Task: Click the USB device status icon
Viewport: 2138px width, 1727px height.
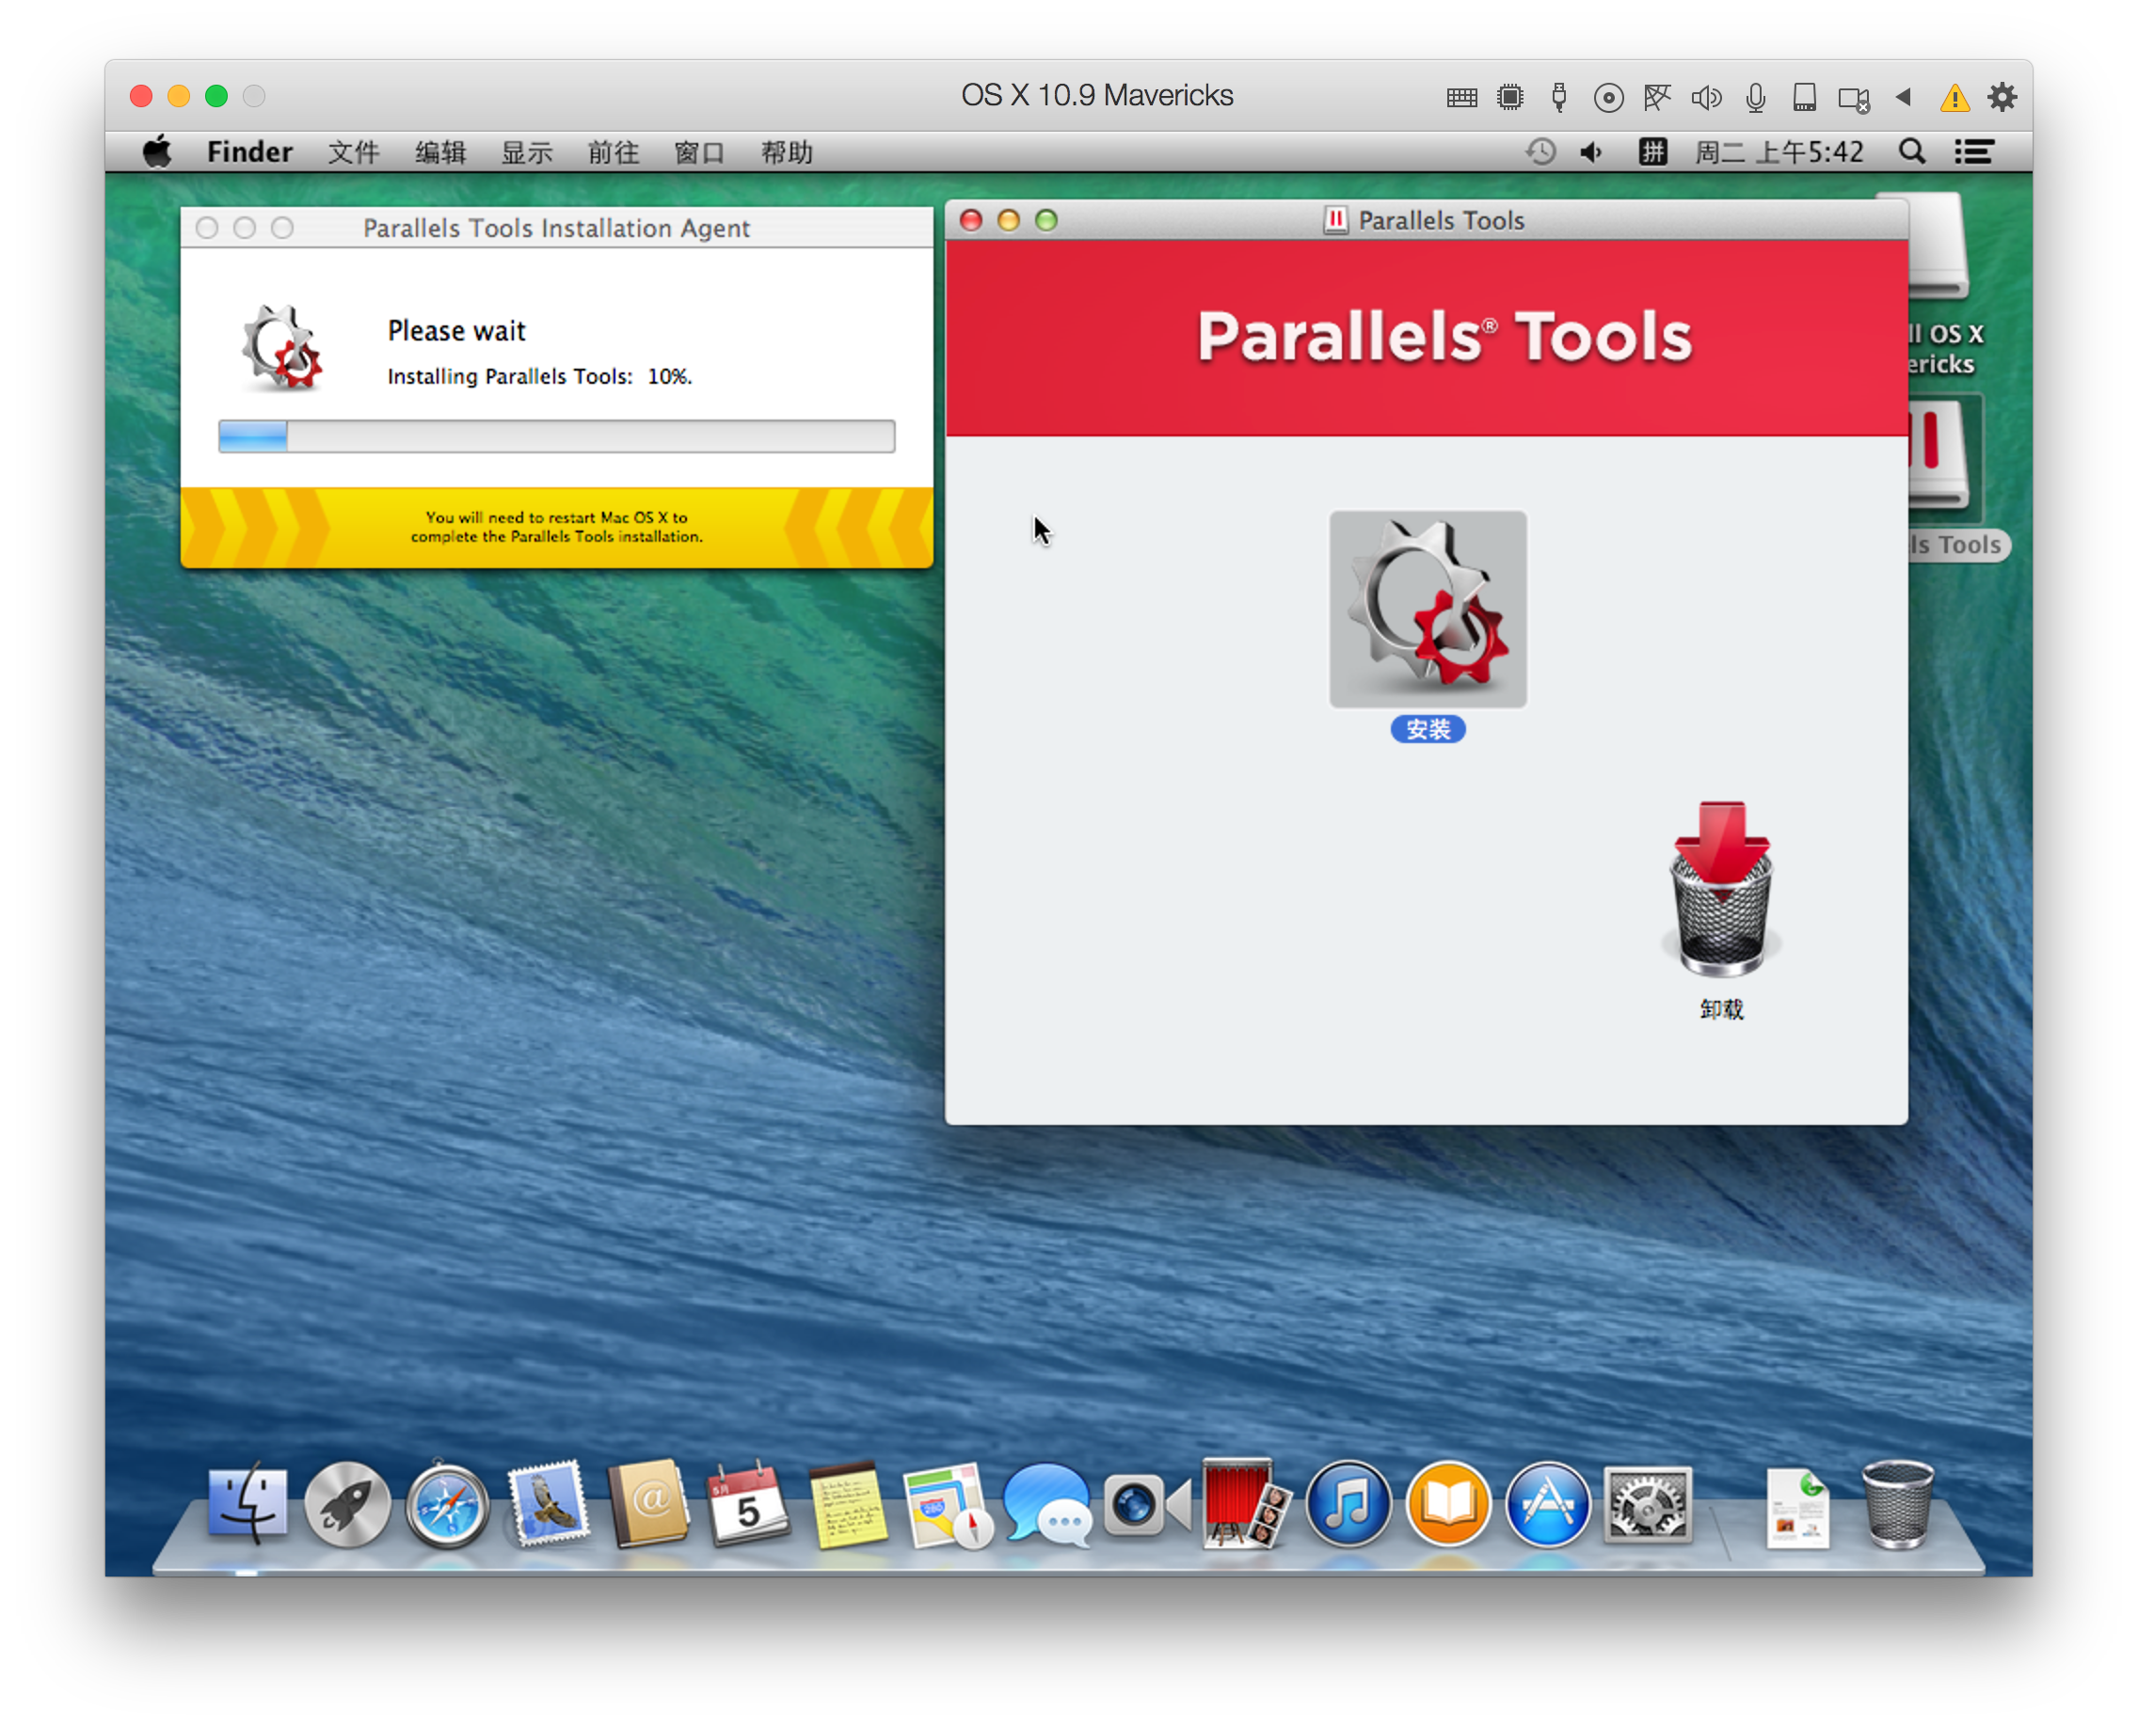Action: click(x=1558, y=98)
